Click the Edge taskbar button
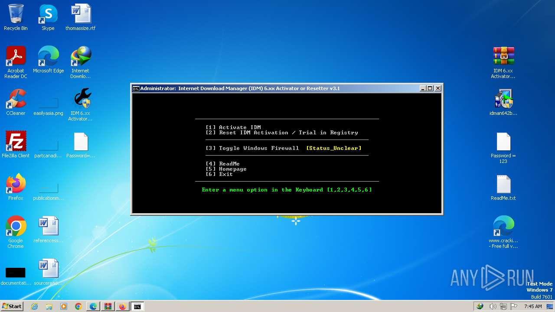This screenshot has height=312, width=555. [93, 306]
